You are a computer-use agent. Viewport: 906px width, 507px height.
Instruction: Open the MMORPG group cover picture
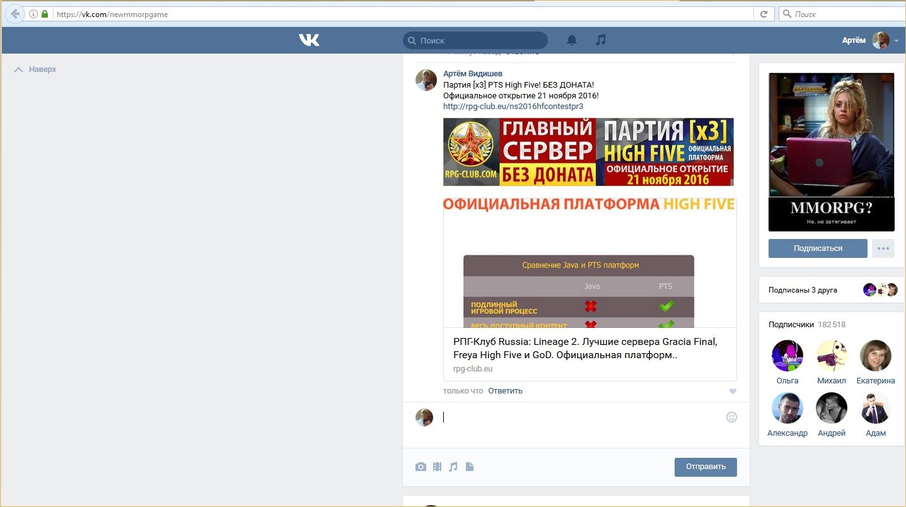[831, 152]
